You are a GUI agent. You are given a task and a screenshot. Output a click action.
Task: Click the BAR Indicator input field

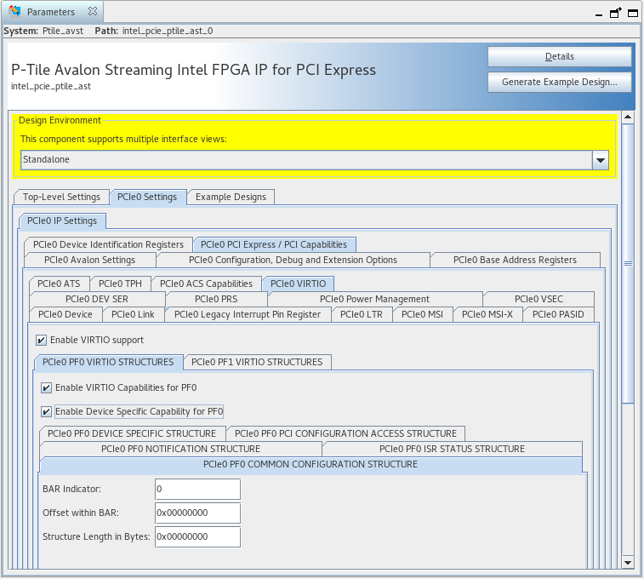coord(197,489)
